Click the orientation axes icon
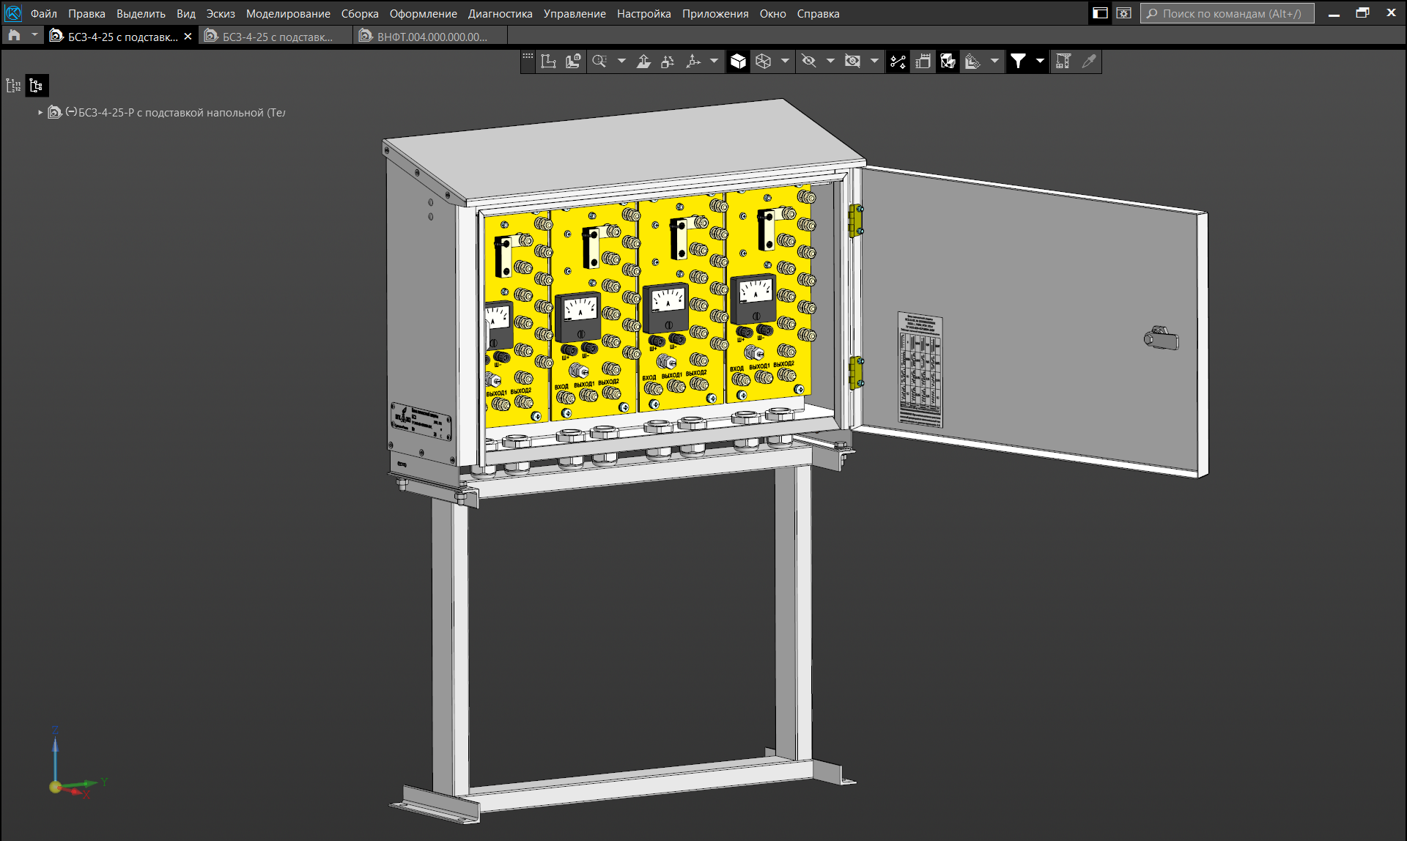 693,62
